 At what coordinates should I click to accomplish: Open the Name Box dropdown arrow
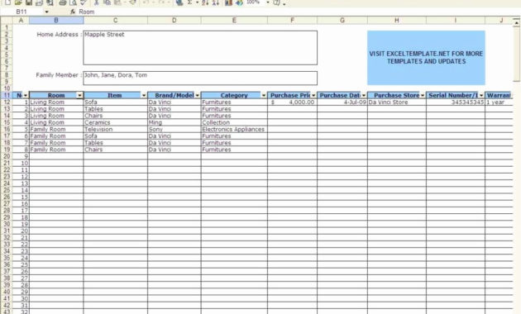click(x=46, y=12)
